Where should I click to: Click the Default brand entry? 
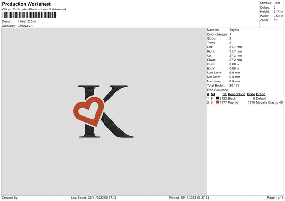point(261,98)
